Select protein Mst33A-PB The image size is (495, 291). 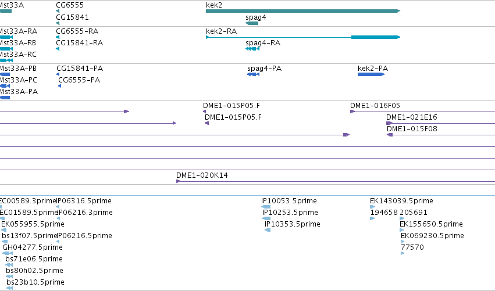[5, 74]
